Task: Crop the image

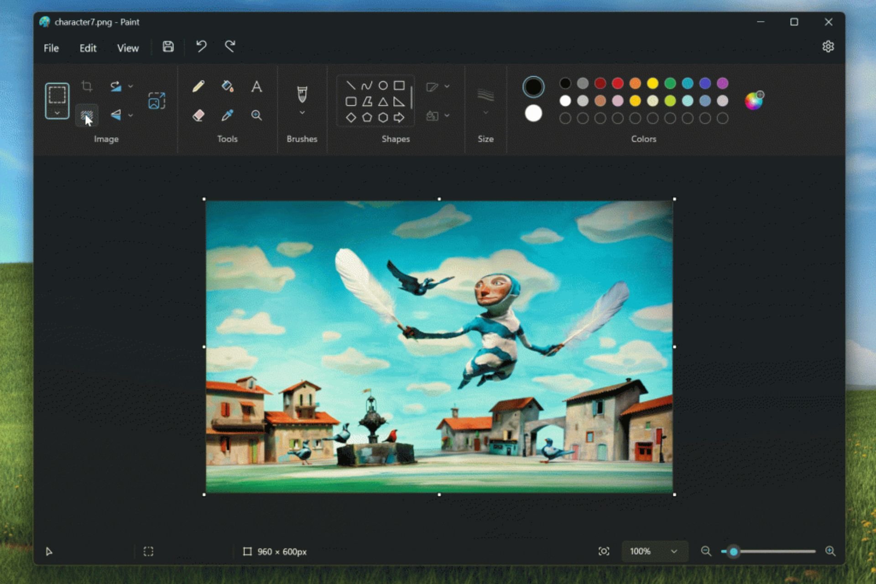Action: (x=87, y=87)
